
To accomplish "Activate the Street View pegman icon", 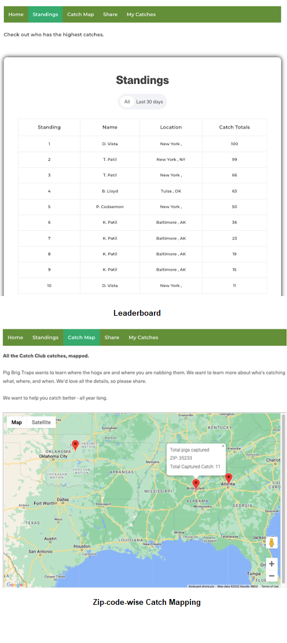I will [x=271, y=543].
